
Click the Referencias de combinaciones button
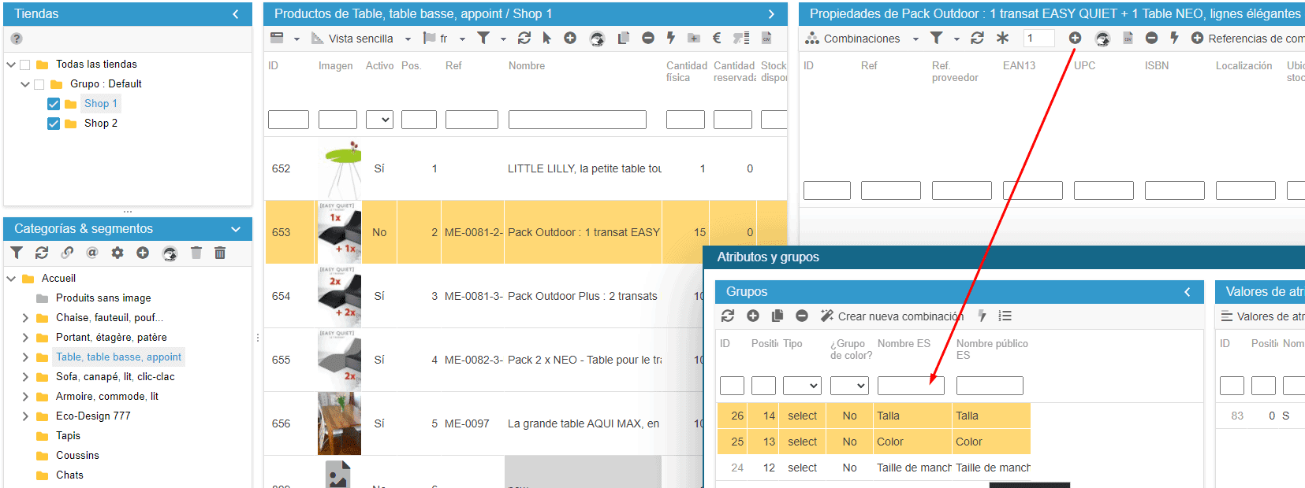coord(1250,39)
